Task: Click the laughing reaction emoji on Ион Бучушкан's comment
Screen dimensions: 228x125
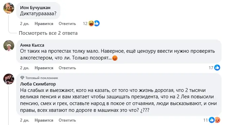Action: tap(91, 23)
